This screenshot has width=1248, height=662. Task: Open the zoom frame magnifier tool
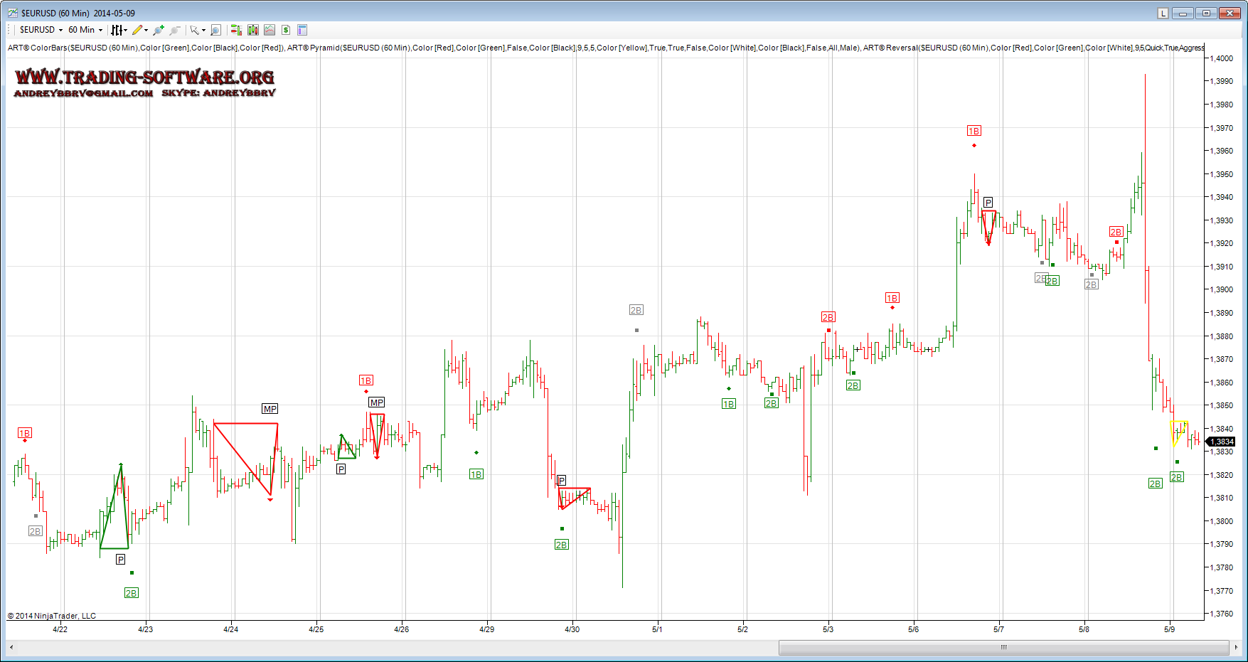pyautogui.click(x=215, y=30)
